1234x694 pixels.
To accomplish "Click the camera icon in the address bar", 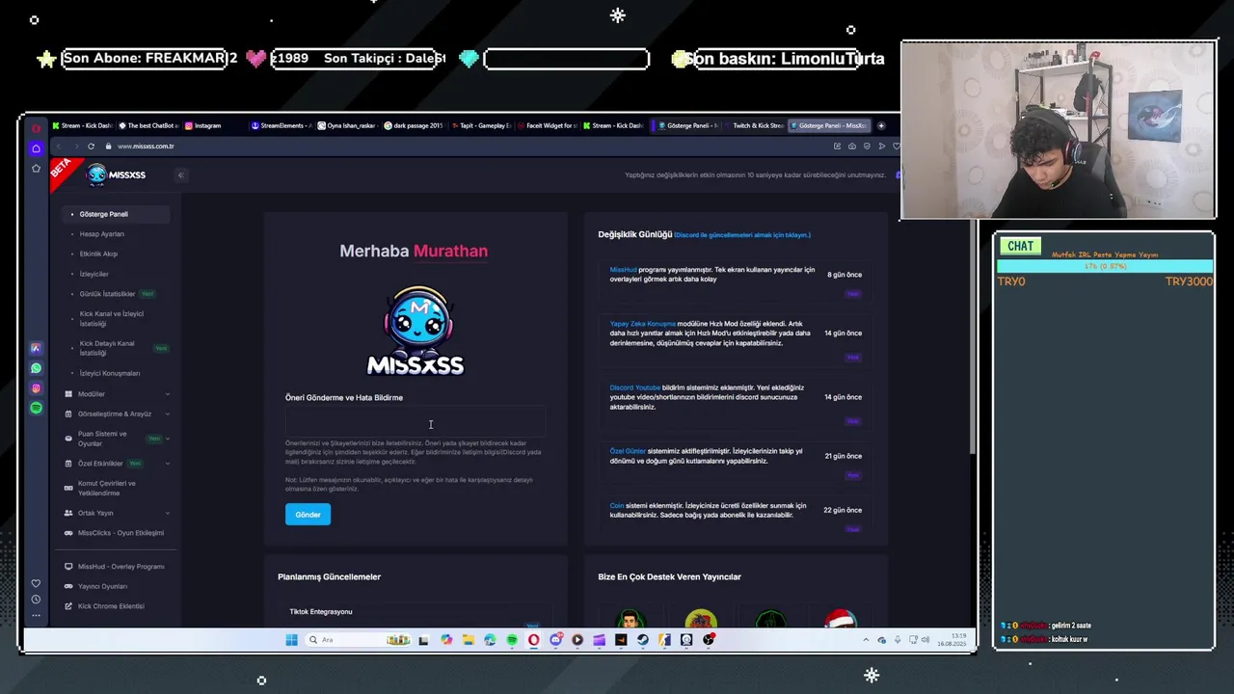I will [x=852, y=147].
